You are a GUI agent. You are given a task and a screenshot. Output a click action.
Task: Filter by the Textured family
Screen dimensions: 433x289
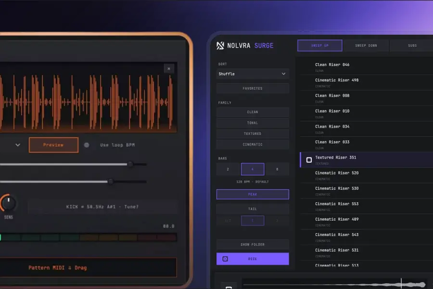click(x=253, y=133)
